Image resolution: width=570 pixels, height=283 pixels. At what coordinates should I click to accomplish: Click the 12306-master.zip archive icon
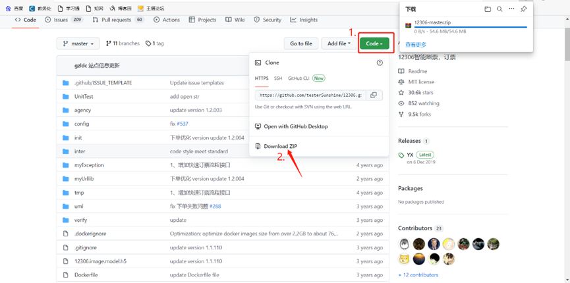[409, 26]
